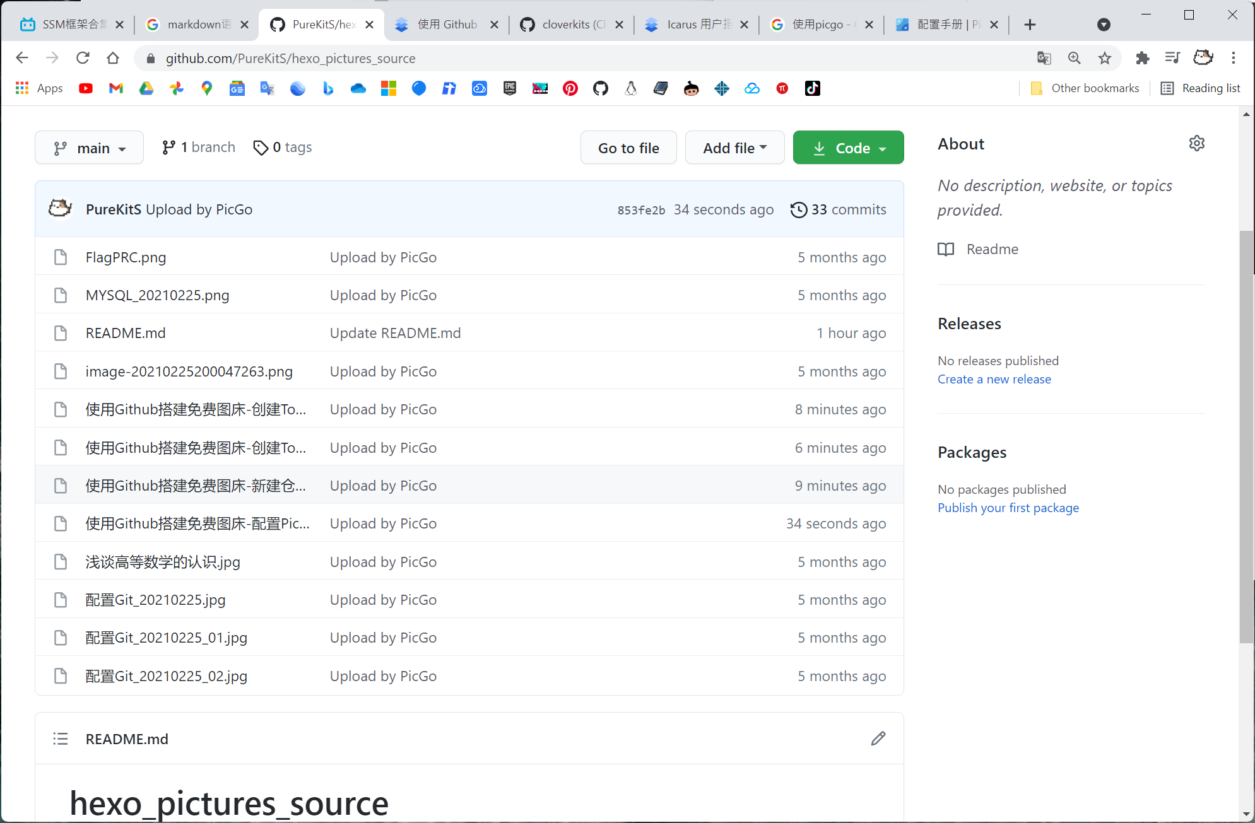Viewport: 1255px width, 823px height.
Task: Open README table of contents icon
Action: pyautogui.click(x=61, y=738)
